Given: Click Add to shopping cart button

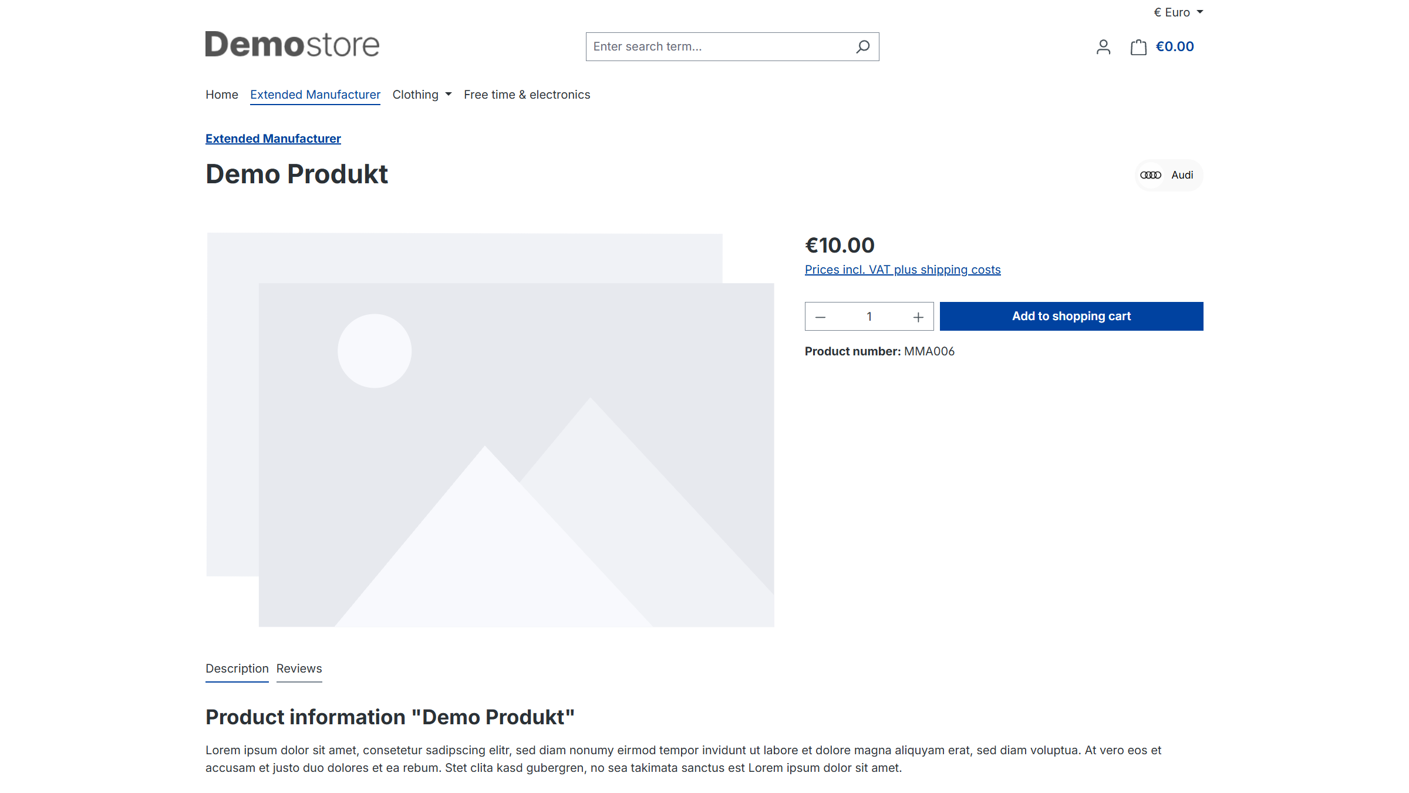Looking at the screenshot, I should [1071, 316].
